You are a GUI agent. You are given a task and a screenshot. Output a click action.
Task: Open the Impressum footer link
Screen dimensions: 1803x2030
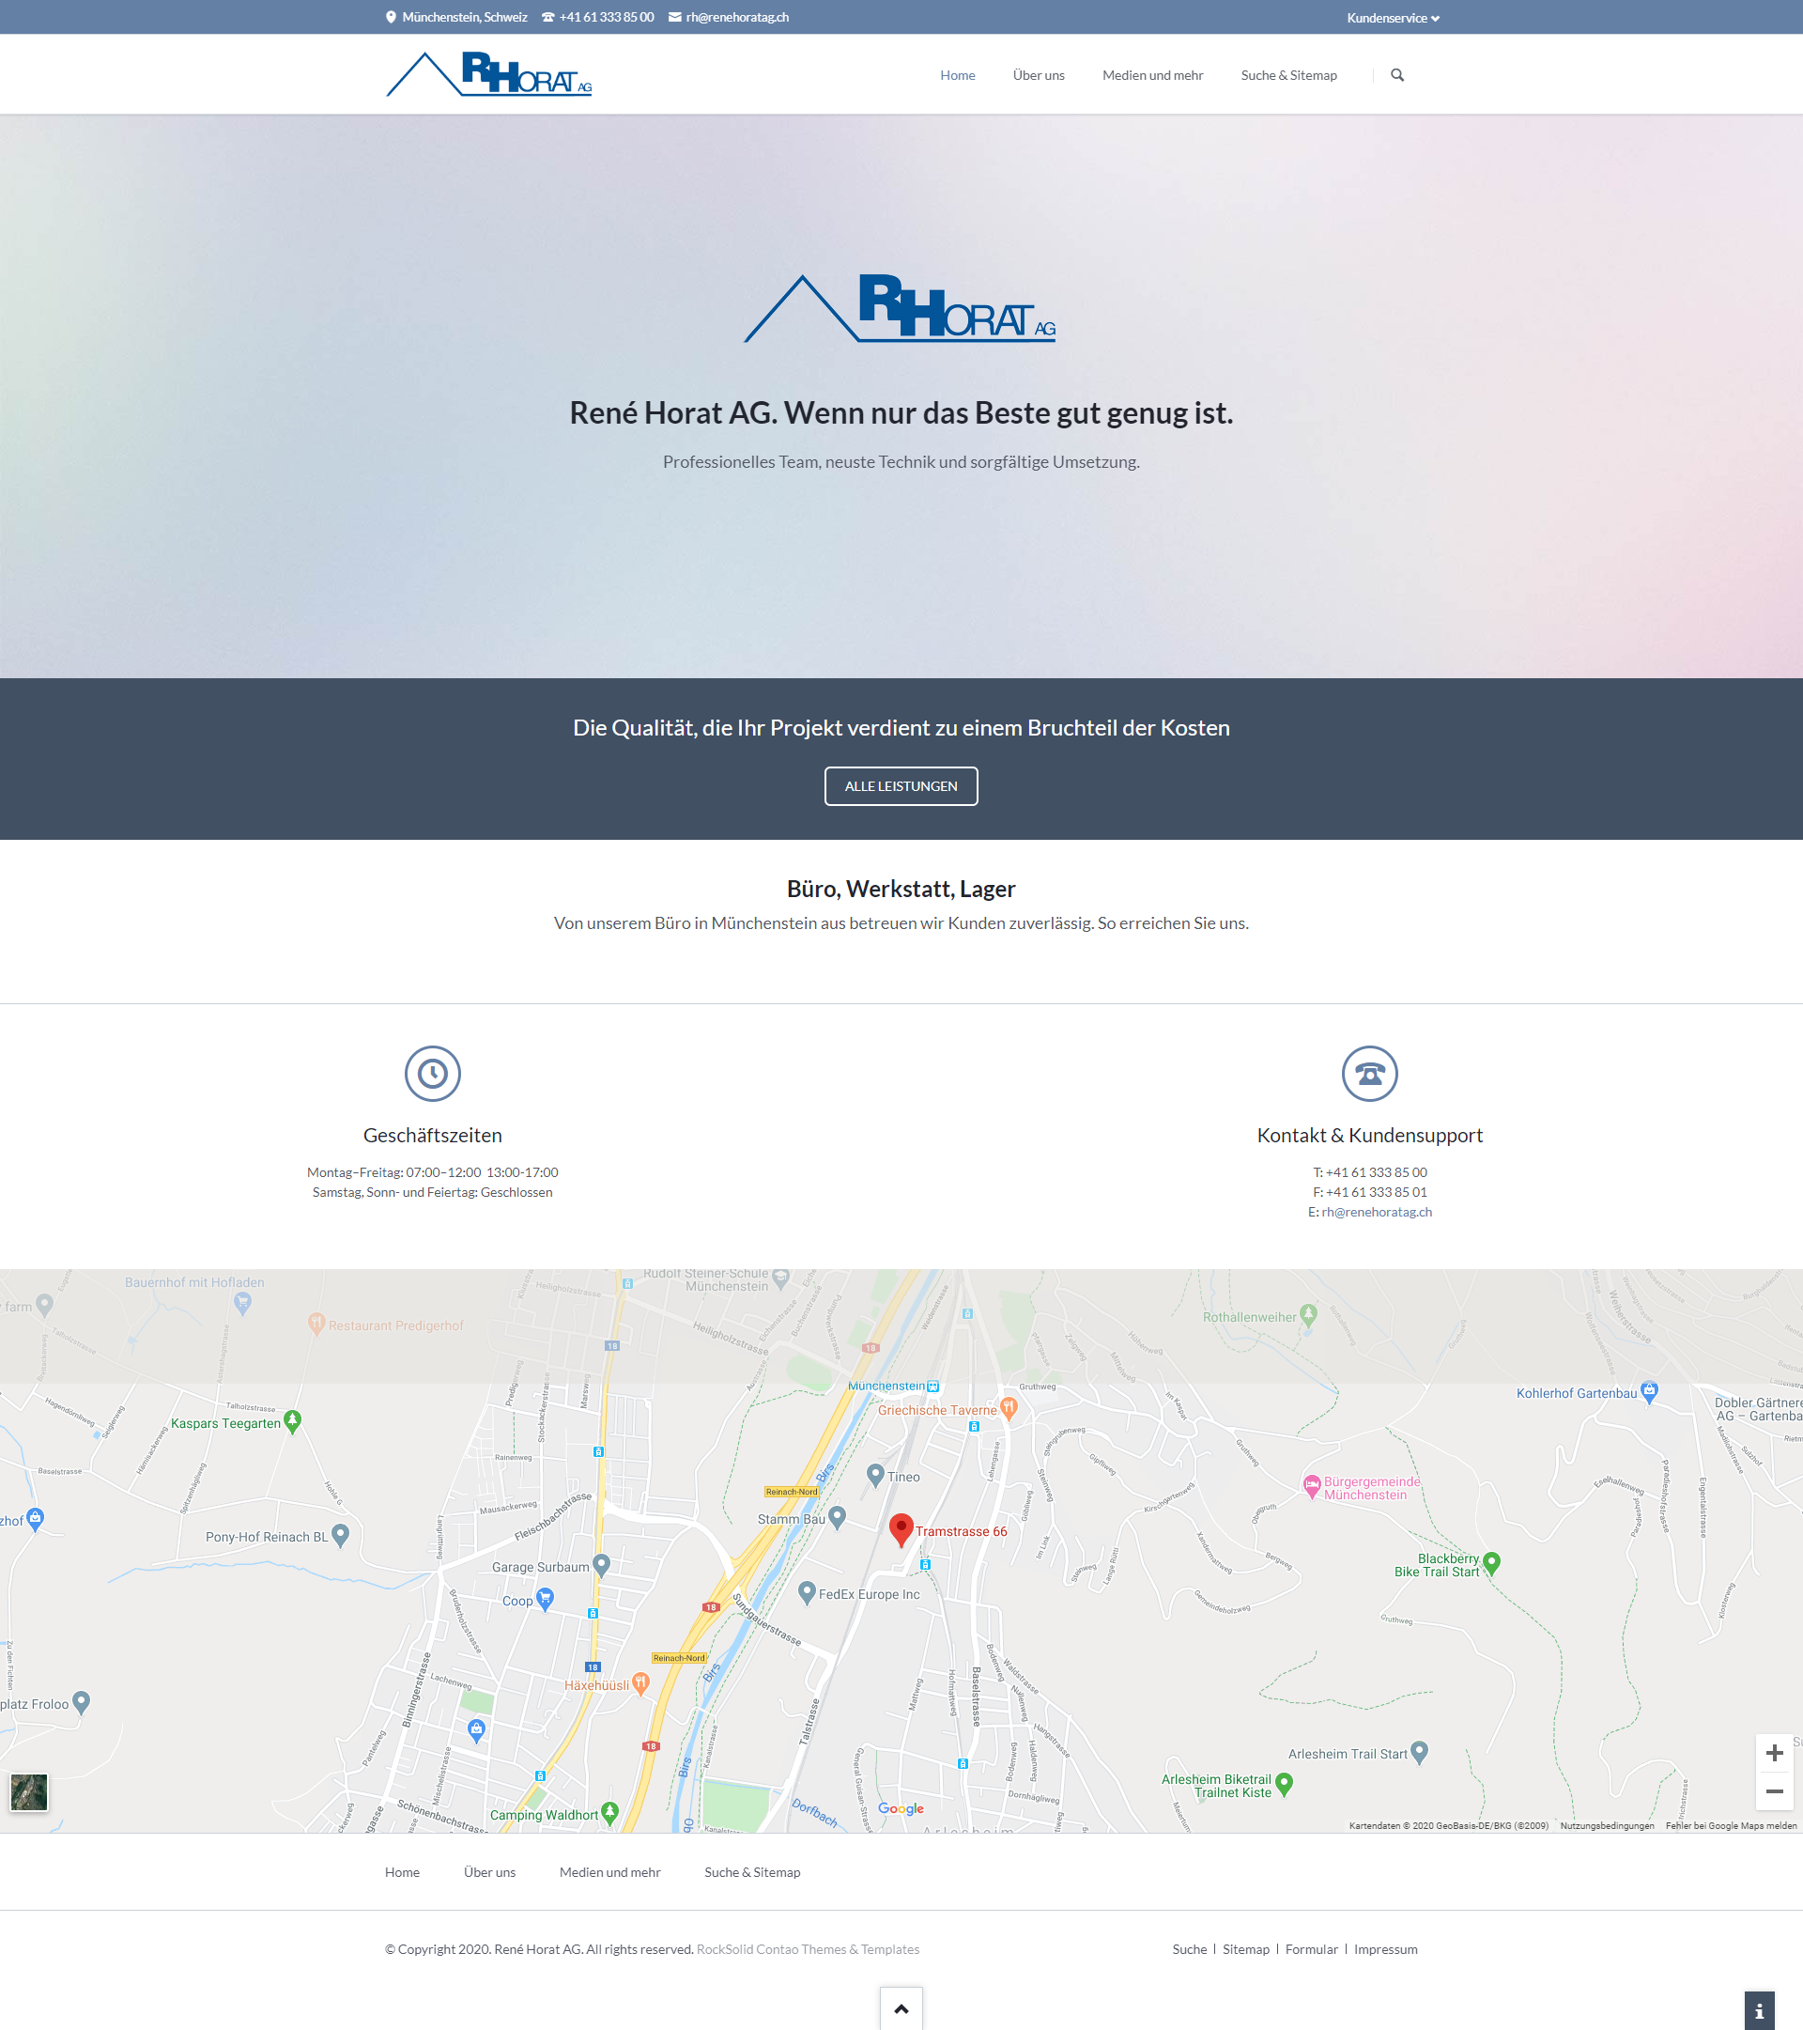pyautogui.click(x=1385, y=1949)
